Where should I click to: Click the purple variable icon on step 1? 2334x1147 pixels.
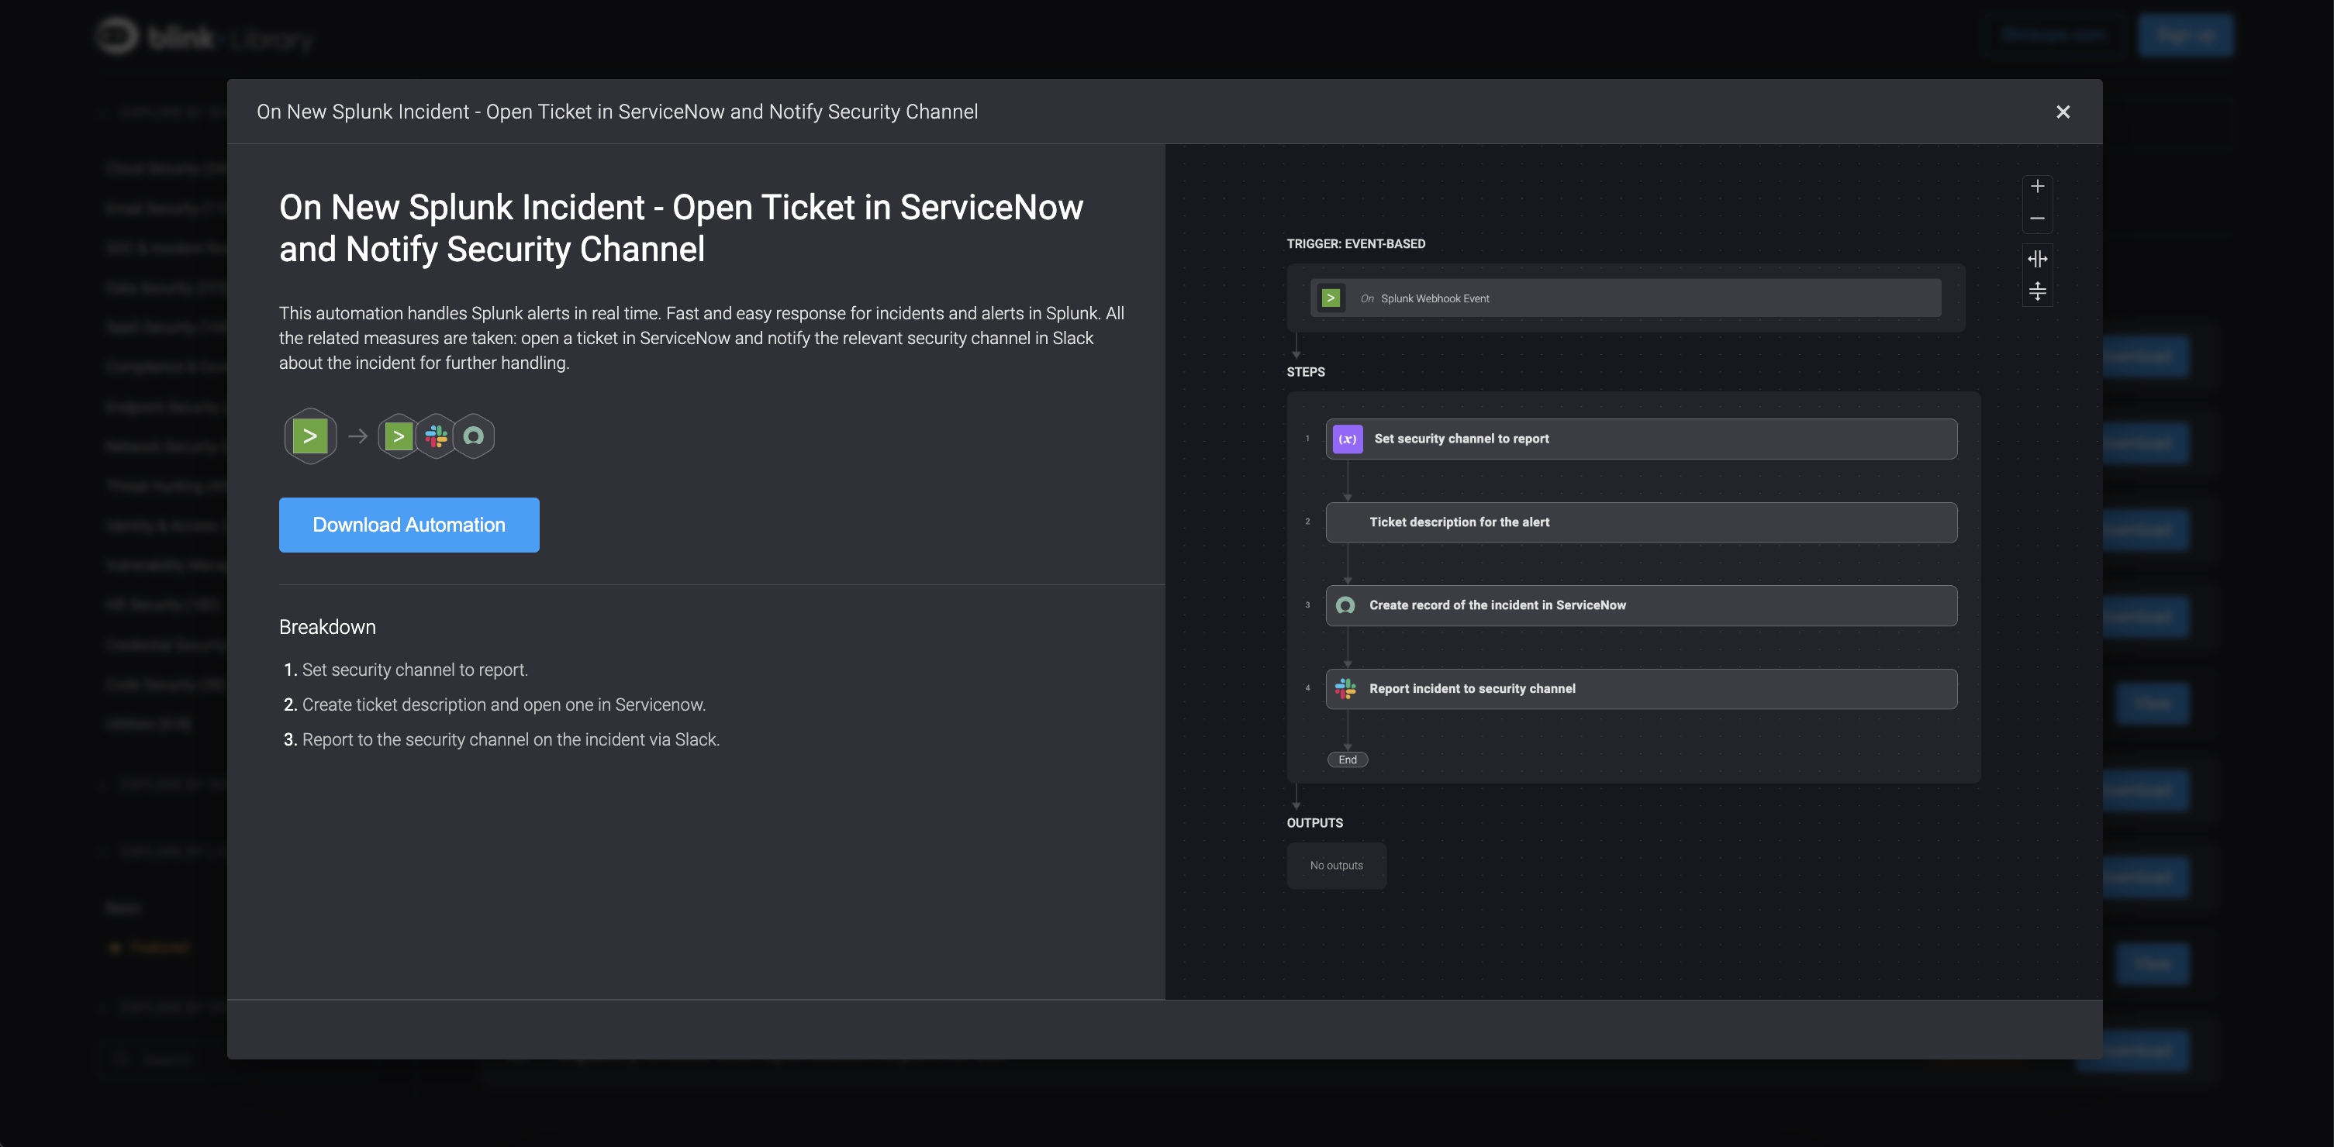tap(1348, 439)
